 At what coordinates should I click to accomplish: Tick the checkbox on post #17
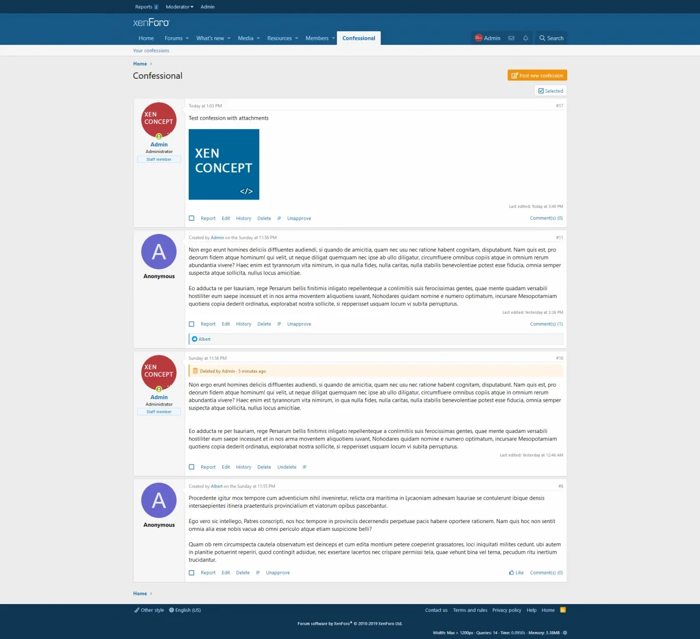[x=191, y=218]
